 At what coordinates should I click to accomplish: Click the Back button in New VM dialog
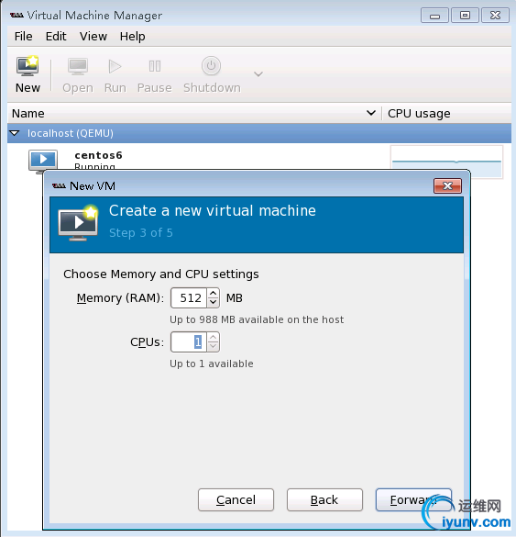pos(324,500)
